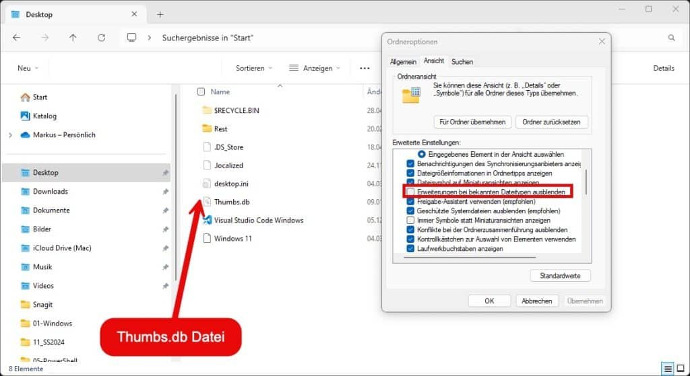Confirm dialog with OK button

[x=489, y=301]
